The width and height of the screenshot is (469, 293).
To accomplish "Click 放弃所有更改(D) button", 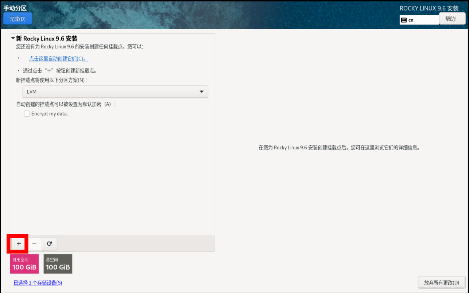I will (442, 282).
